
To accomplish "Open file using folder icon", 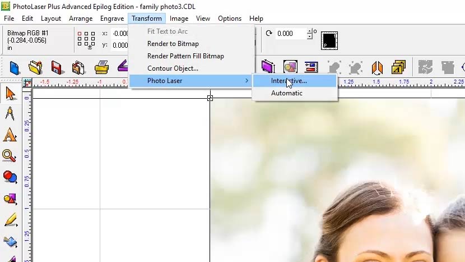I will pos(35,68).
